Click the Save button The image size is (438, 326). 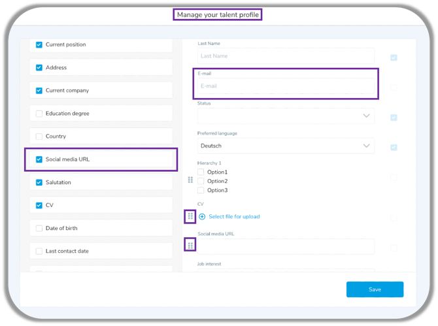pyautogui.click(x=375, y=289)
